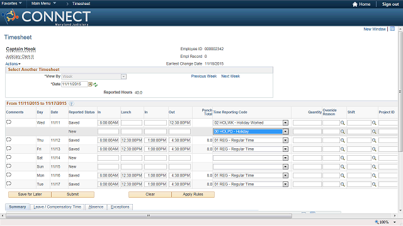Open the Exceptions tab
The image size is (403, 226).
coord(120,207)
